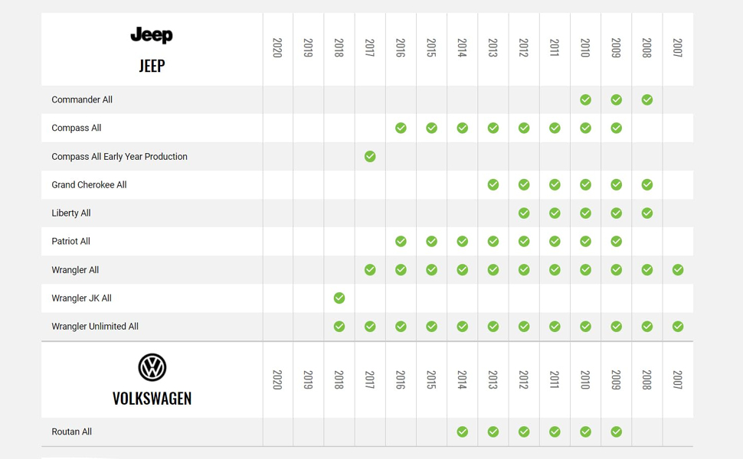Click the Wrangler Unlimited All 2018 checkmark
This screenshot has width=743, height=459.
[339, 327]
